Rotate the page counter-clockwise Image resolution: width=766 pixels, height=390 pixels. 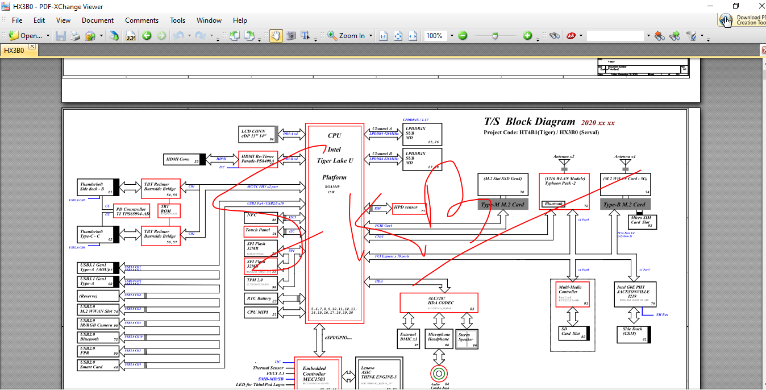tap(234, 36)
